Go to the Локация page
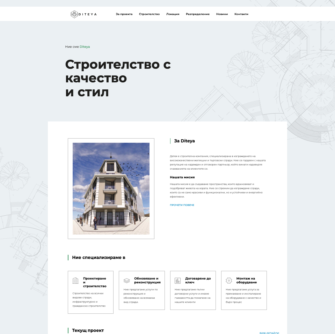The image size is (335, 334). [x=173, y=14]
